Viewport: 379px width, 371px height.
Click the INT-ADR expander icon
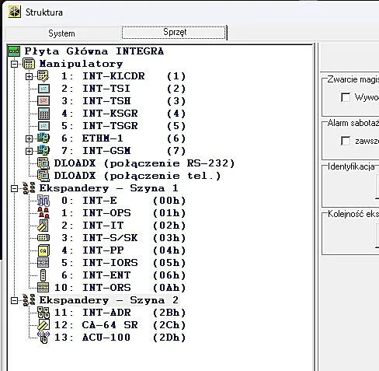pyautogui.click(x=43, y=313)
